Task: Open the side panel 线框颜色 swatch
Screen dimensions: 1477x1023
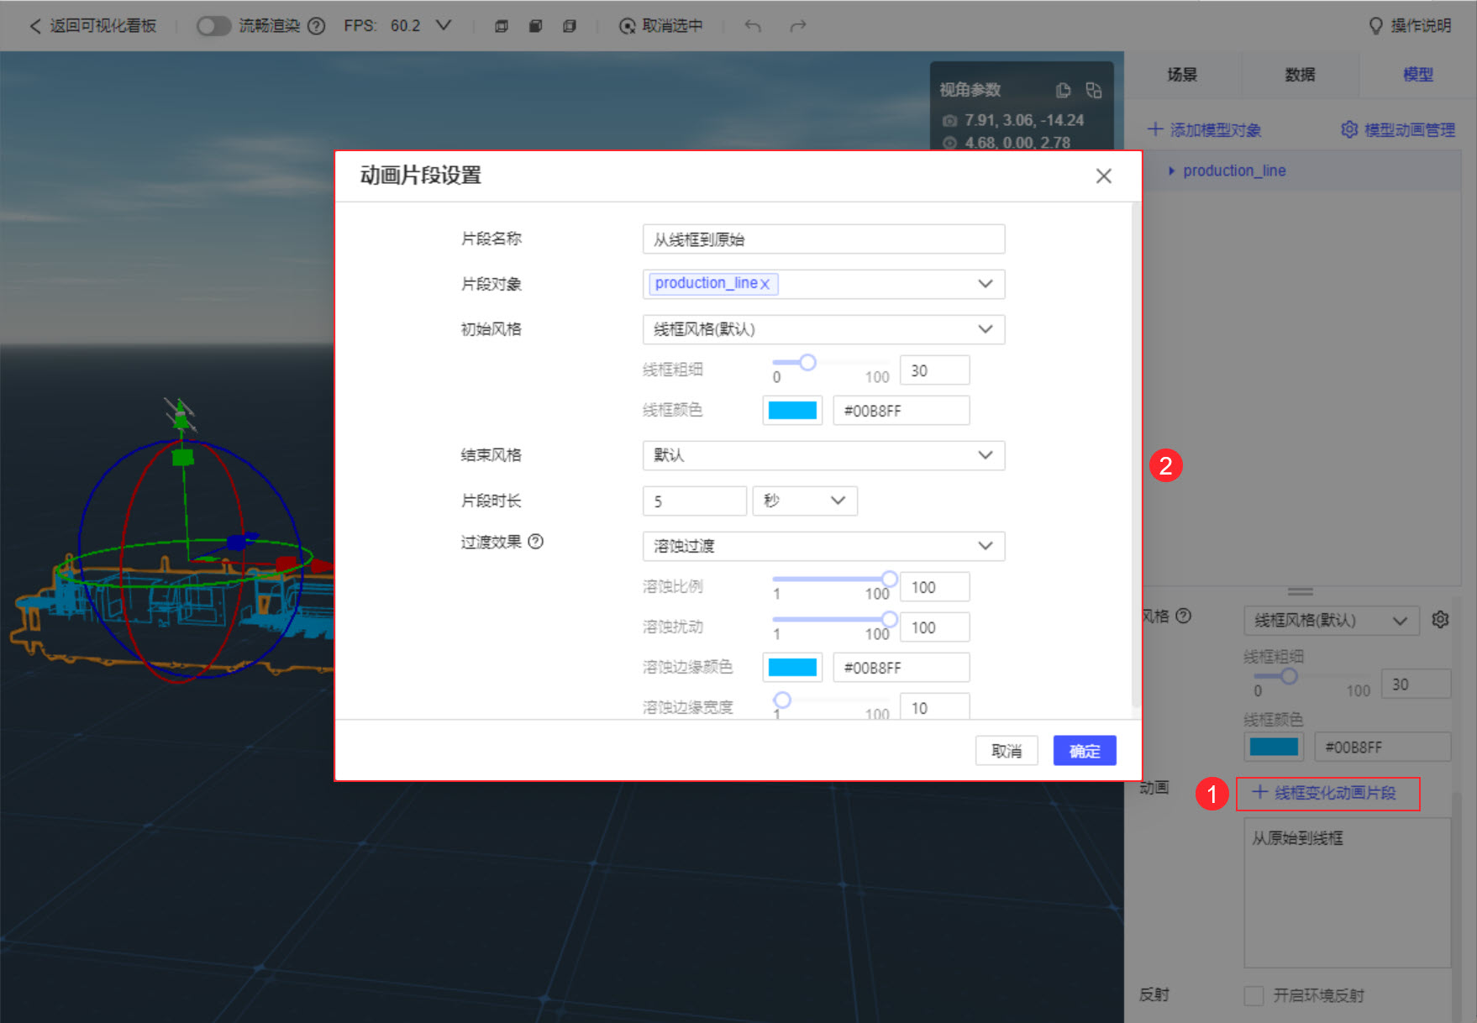Action: pyautogui.click(x=1274, y=747)
